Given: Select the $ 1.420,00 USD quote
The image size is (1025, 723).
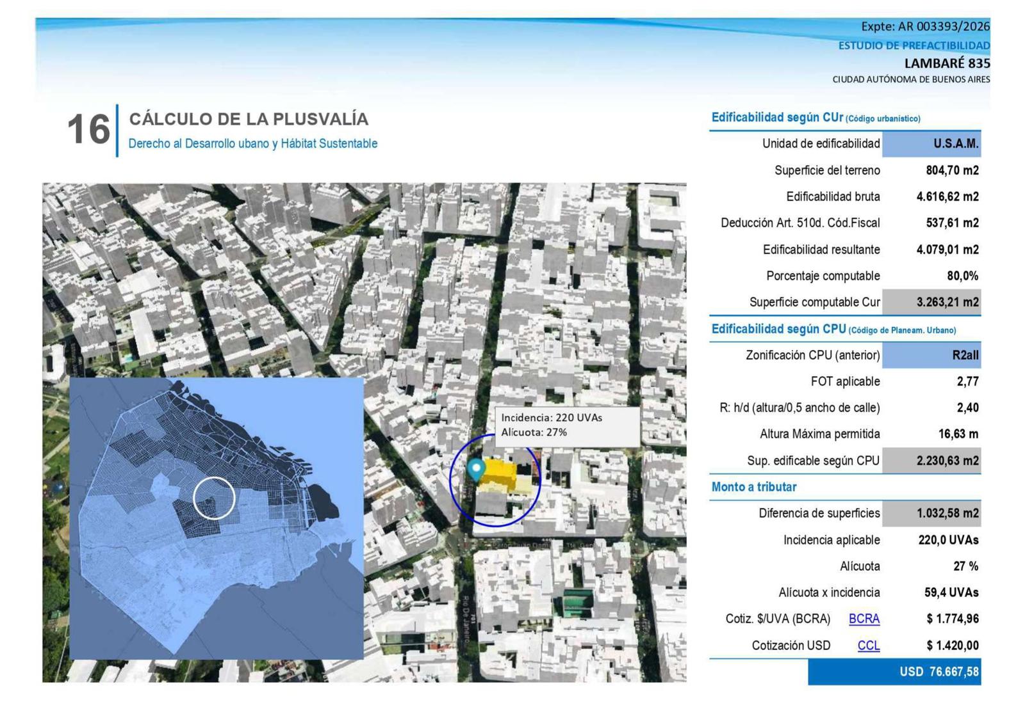Looking at the screenshot, I should pos(953,646).
